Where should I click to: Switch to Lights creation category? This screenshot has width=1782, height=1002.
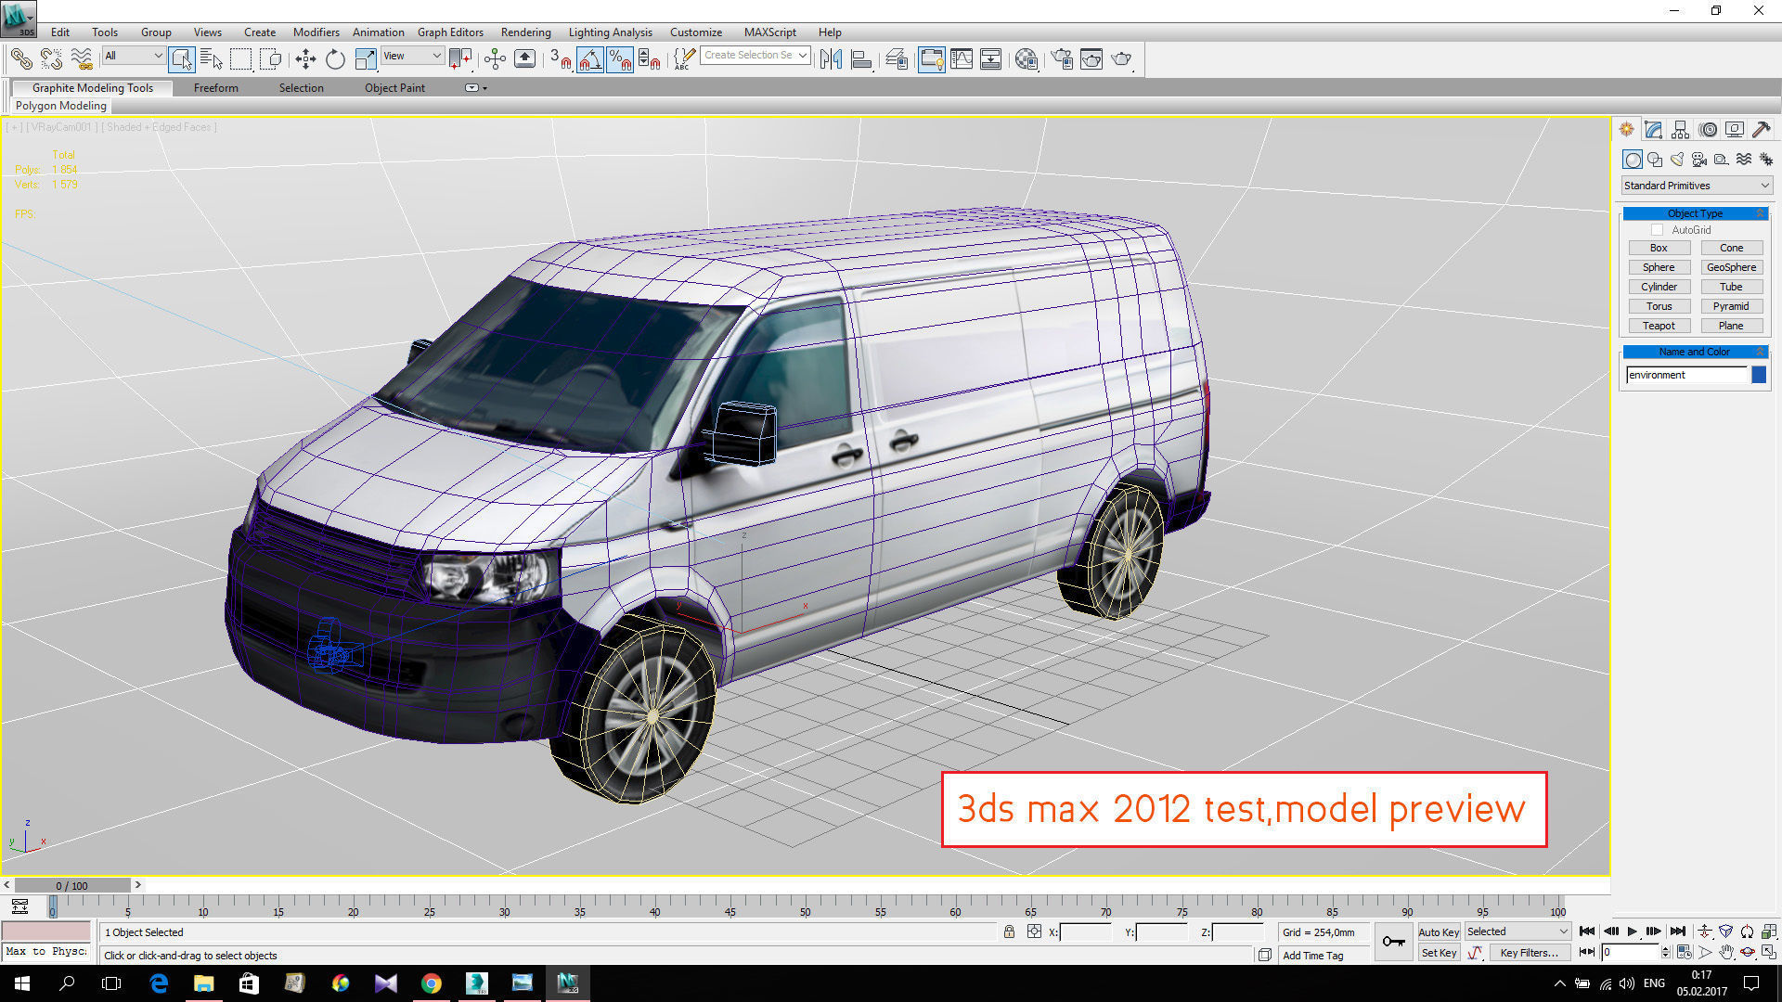point(1677,160)
